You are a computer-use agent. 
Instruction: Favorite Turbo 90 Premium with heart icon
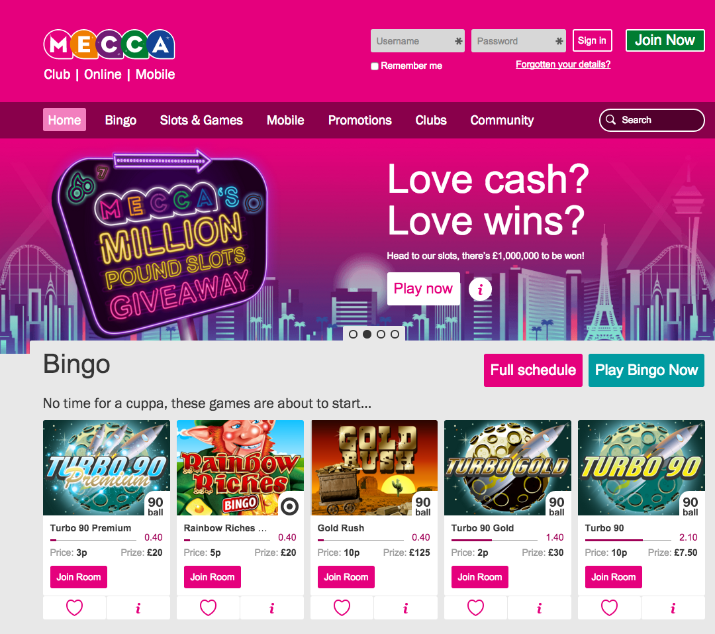coord(74,608)
